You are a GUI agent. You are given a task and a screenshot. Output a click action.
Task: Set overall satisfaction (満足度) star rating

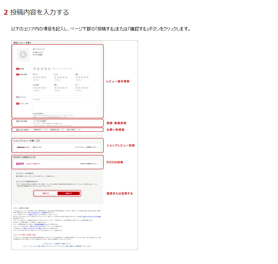[x=42, y=68]
